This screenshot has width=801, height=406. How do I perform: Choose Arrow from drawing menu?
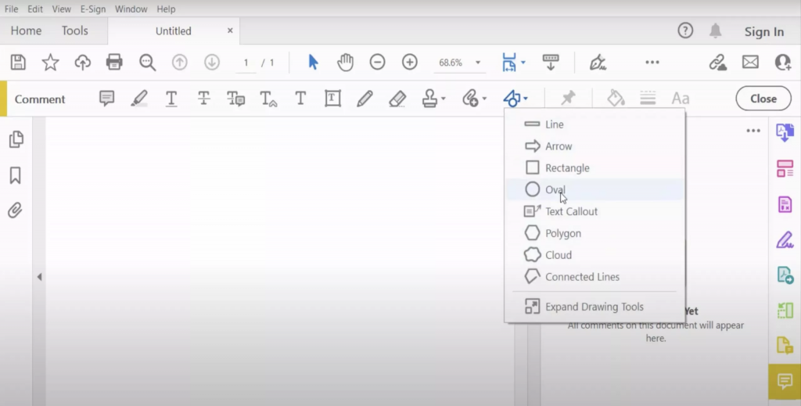pyautogui.click(x=594, y=146)
